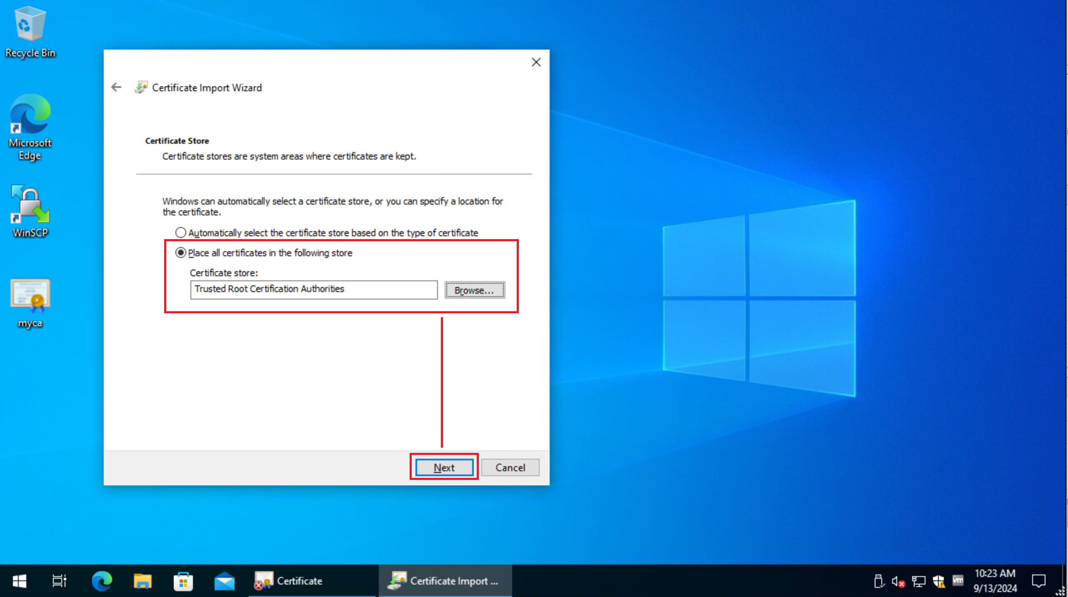This screenshot has height=597, width=1068.
Task: Close the Certificate Import Wizard
Action: pyautogui.click(x=536, y=62)
